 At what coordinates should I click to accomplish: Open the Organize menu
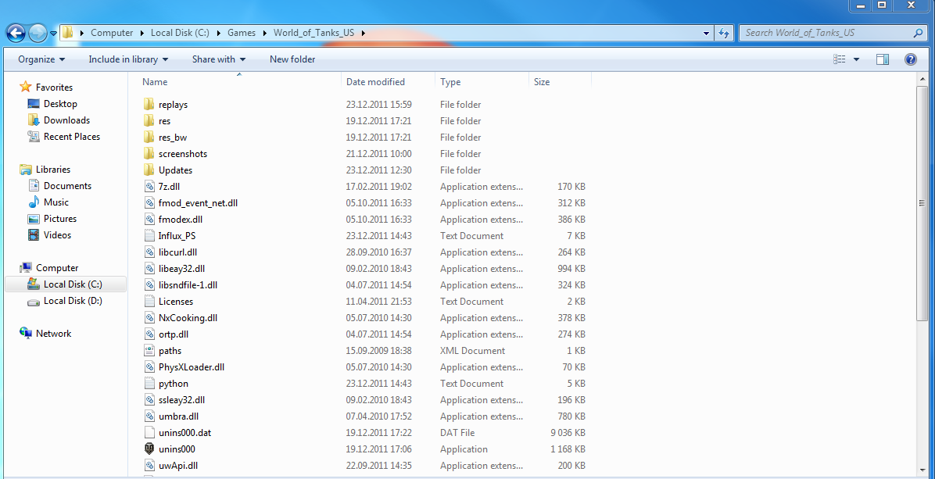coord(41,59)
